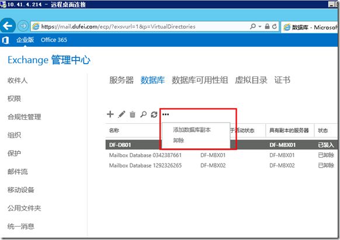The image size is (340, 240).
Task: Switch to the 虚拟目录 tab
Action: (x=251, y=80)
